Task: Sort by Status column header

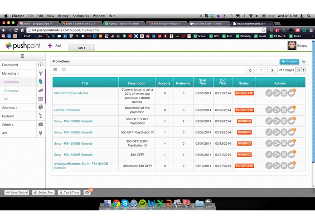Action: coord(244,83)
